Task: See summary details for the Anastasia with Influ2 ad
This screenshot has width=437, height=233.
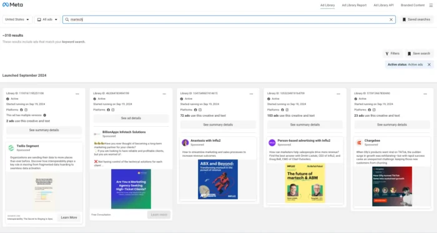Action: [218, 124]
